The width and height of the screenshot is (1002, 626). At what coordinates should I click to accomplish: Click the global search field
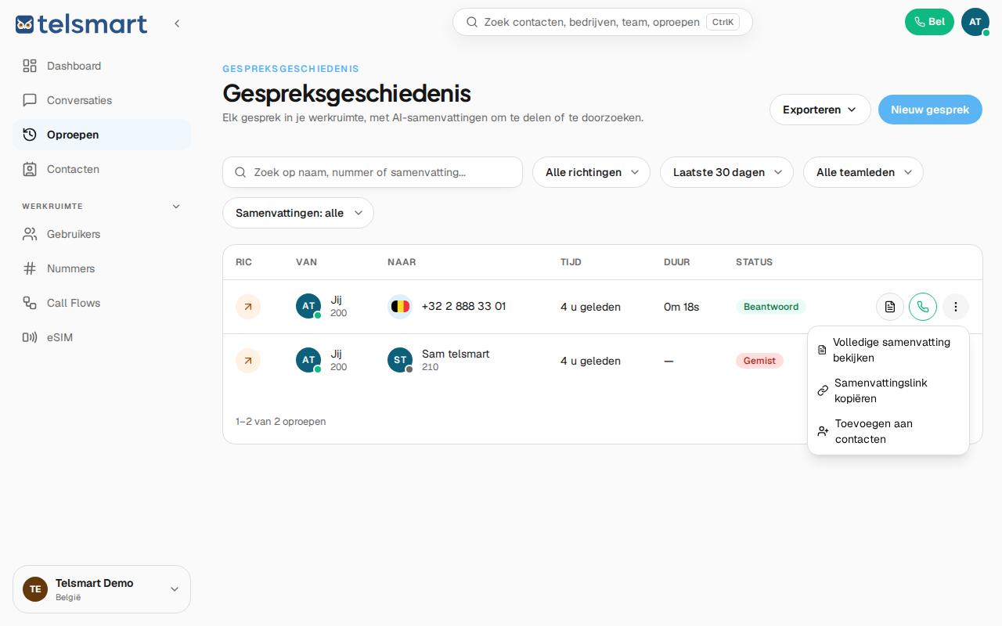pyautogui.click(x=603, y=22)
